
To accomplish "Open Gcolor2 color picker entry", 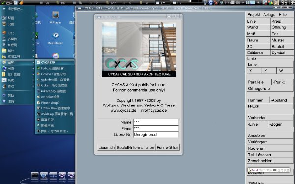I will pyautogui.click(x=55, y=74).
